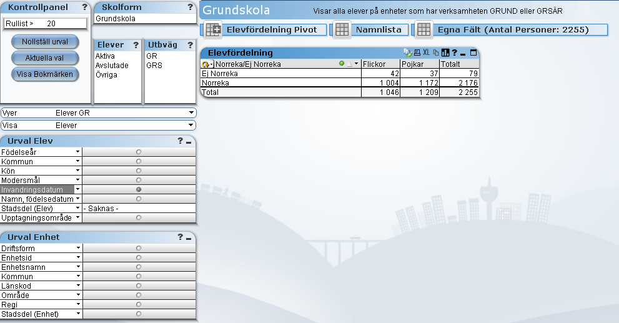The image size is (619, 323).
Task: Click the Stadsdel (Enhet) value field
Action: point(139,314)
